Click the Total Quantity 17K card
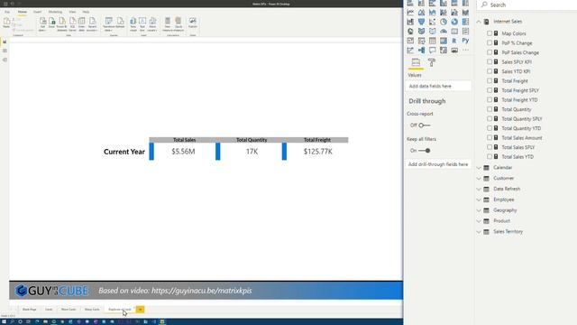The width and height of the screenshot is (577, 325). coord(252,152)
